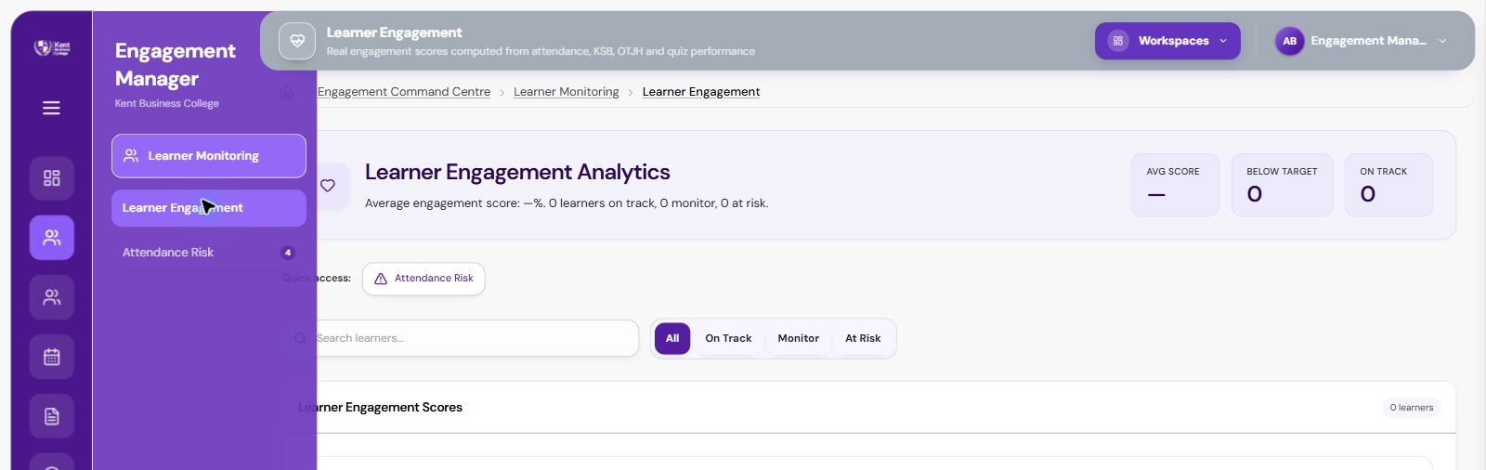This screenshot has height=470, width=1486.
Task: Select the At Risk filter tab
Action: [863, 338]
